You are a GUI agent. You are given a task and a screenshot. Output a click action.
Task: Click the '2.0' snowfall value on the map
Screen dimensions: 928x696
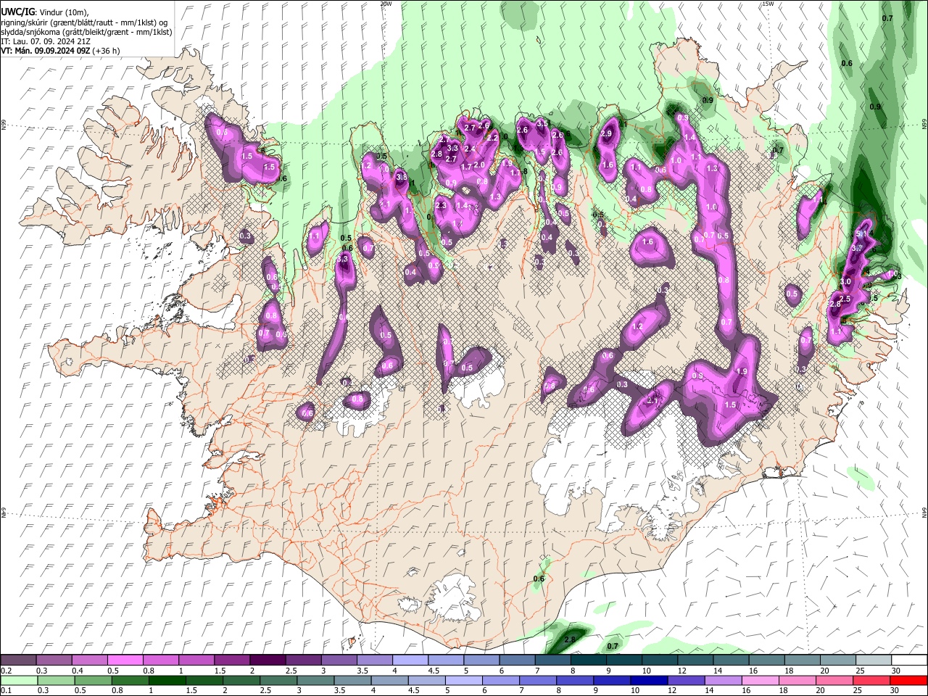point(479,165)
